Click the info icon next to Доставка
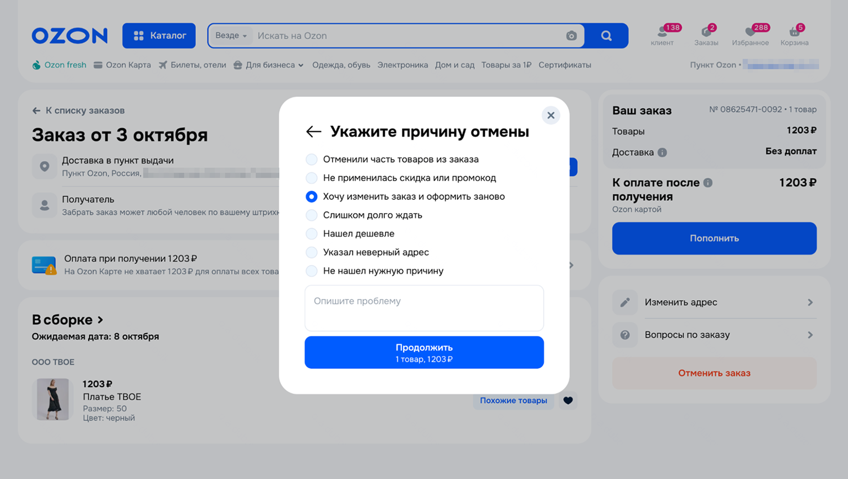848x479 pixels. click(x=662, y=153)
